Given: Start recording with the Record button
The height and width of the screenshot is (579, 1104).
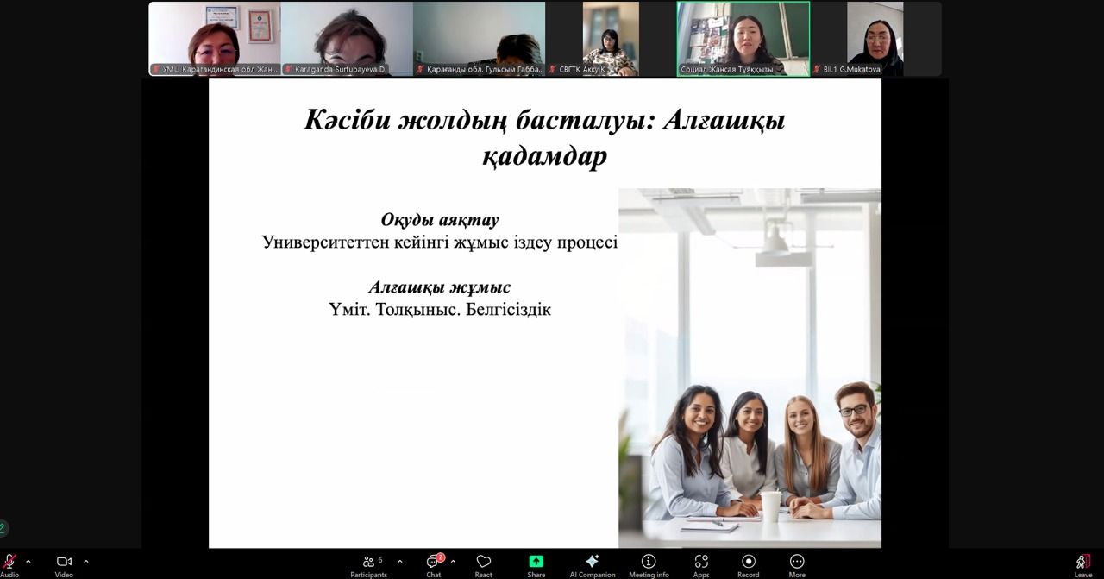Looking at the screenshot, I should (748, 562).
